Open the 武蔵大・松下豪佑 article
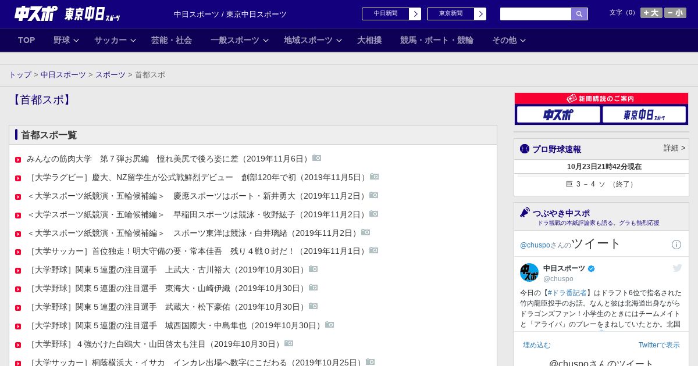 [x=167, y=307]
